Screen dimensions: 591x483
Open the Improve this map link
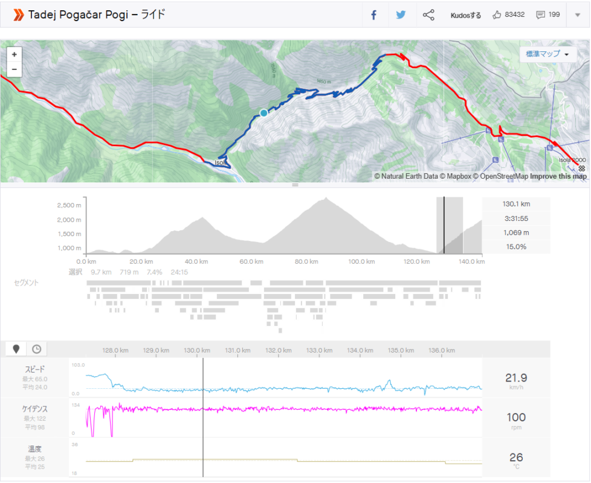(x=558, y=176)
